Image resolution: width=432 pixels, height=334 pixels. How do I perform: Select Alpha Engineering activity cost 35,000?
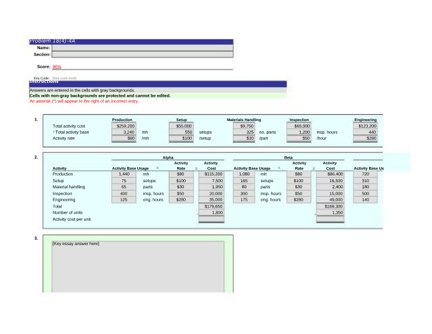pos(211,200)
